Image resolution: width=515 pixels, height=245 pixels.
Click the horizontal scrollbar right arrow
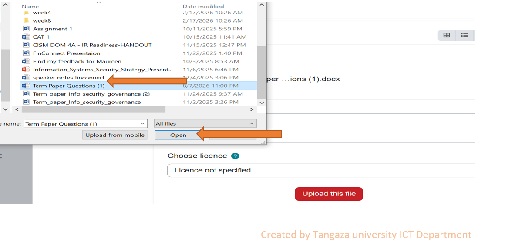[252, 109]
